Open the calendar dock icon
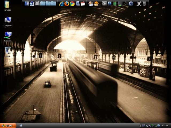This screenshot has width=171, height=128. pos(83,4)
